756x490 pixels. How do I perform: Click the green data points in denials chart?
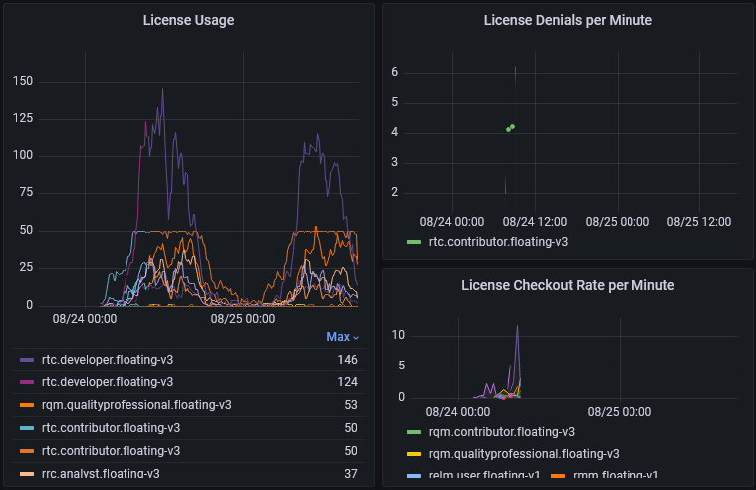(x=510, y=128)
